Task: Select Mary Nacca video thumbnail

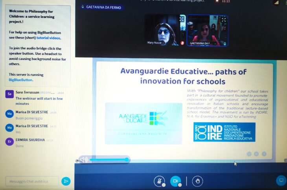Action: pyautogui.click(x=165, y=30)
